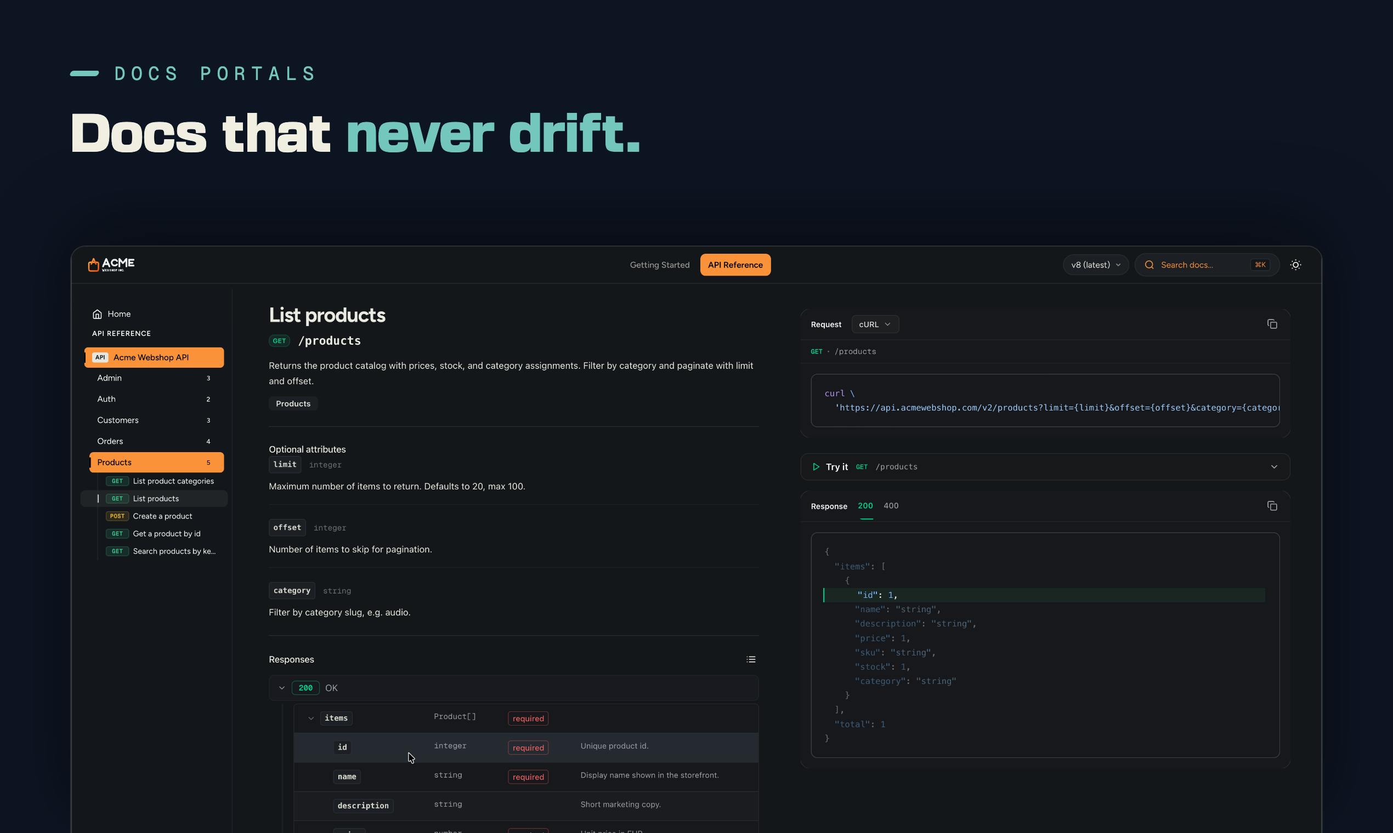1393x833 pixels.
Task: Click the API REFERENCE sidebar section label
Action: point(121,333)
